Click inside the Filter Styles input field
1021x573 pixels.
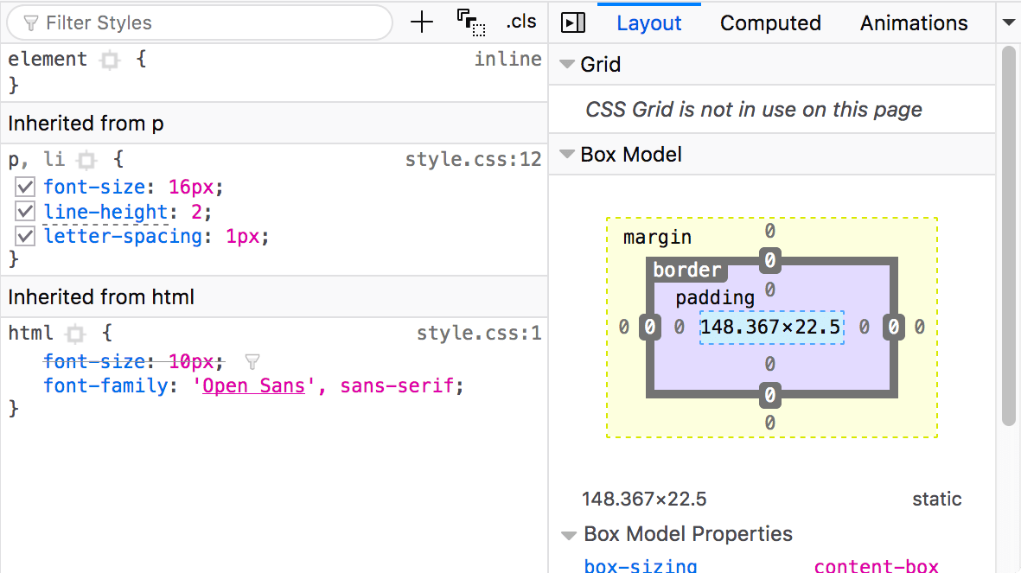click(x=199, y=22)
